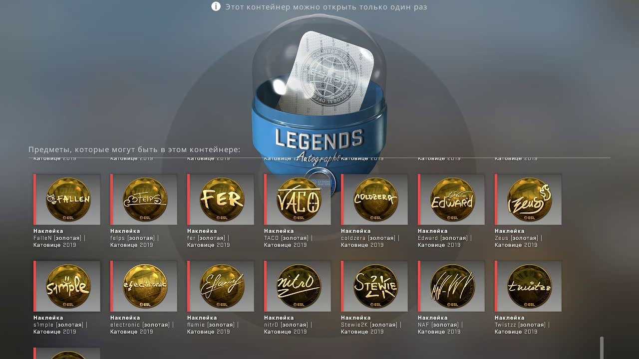Click the NAF gold sticker
Screen dimensions: 639x359
click(451, 286)
